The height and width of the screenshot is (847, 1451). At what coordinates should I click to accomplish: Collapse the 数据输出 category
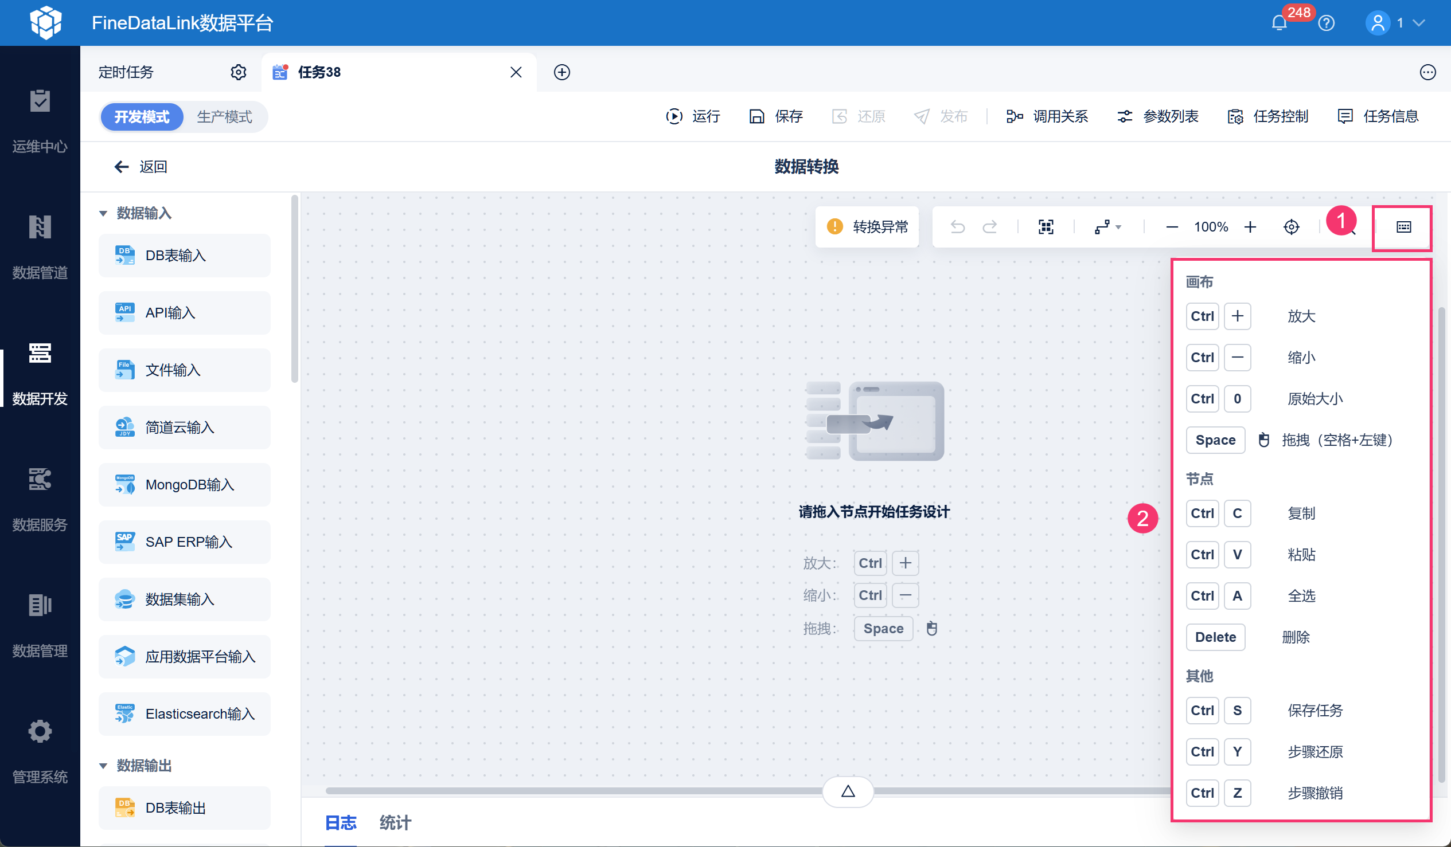[103, 766]
